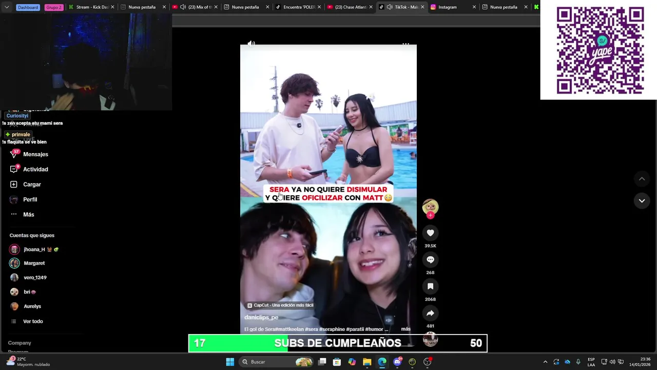Switch to the Dashboard tab group
The width and height of the screenshot is (657, 370).
pos(28,7)
